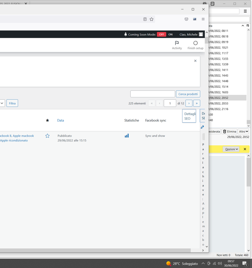
Task: Open the Windows notification center
Action: click(x=245, y=264)
